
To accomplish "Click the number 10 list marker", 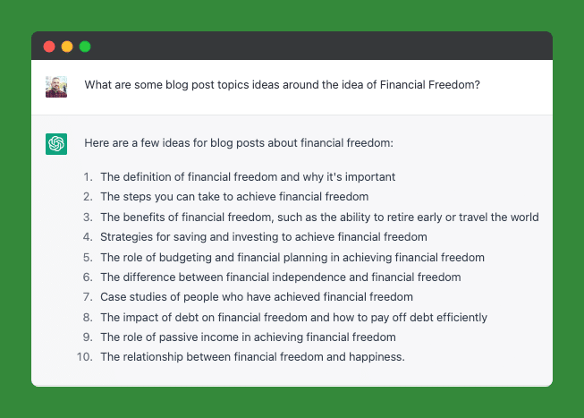I will tap(85, 357).
